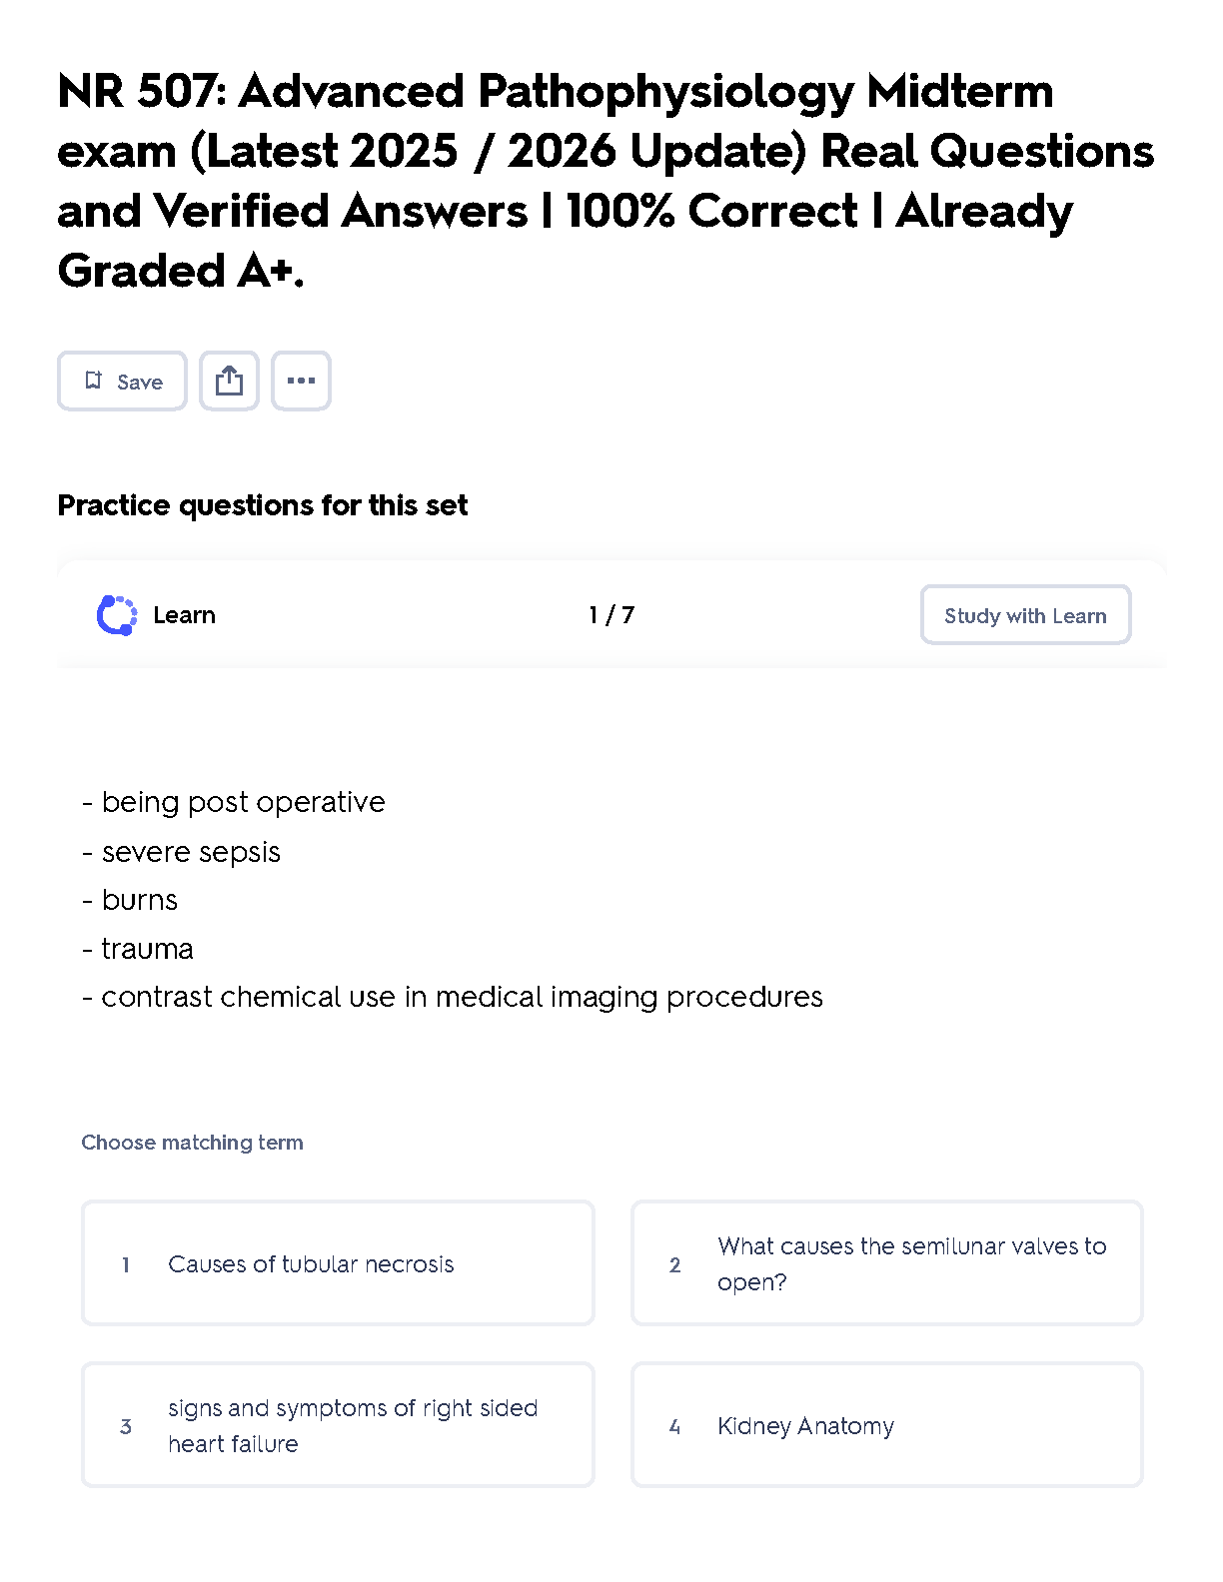The image size is (1223, 1582).
Task: Click the number 4 answer badge
Action: coord(675,1426)
